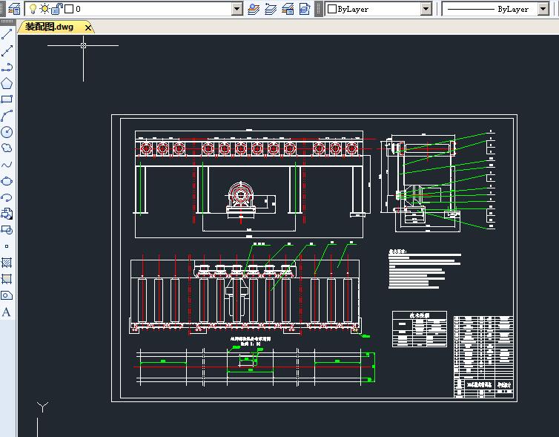Select the Ellipse Arc tool

[7, 197]
